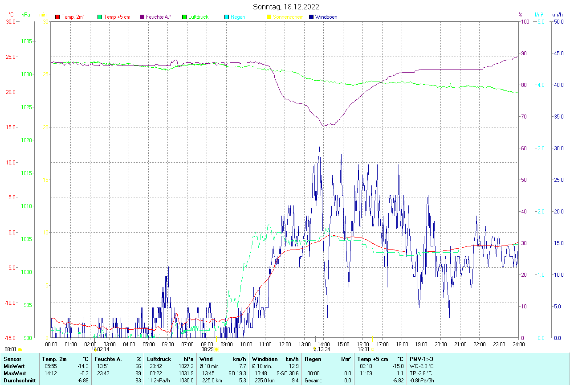
Task: Click the humidity average value 83
Action: [138, 381]
